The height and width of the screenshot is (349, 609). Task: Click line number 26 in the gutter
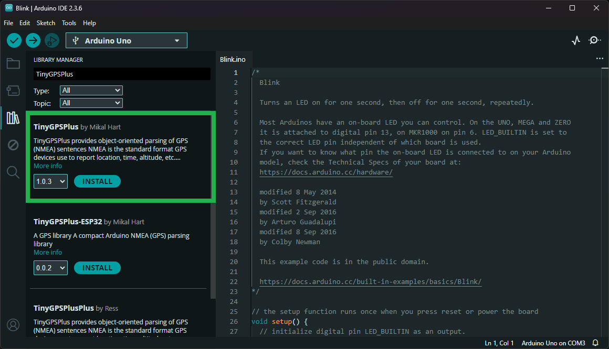(234, 321)
